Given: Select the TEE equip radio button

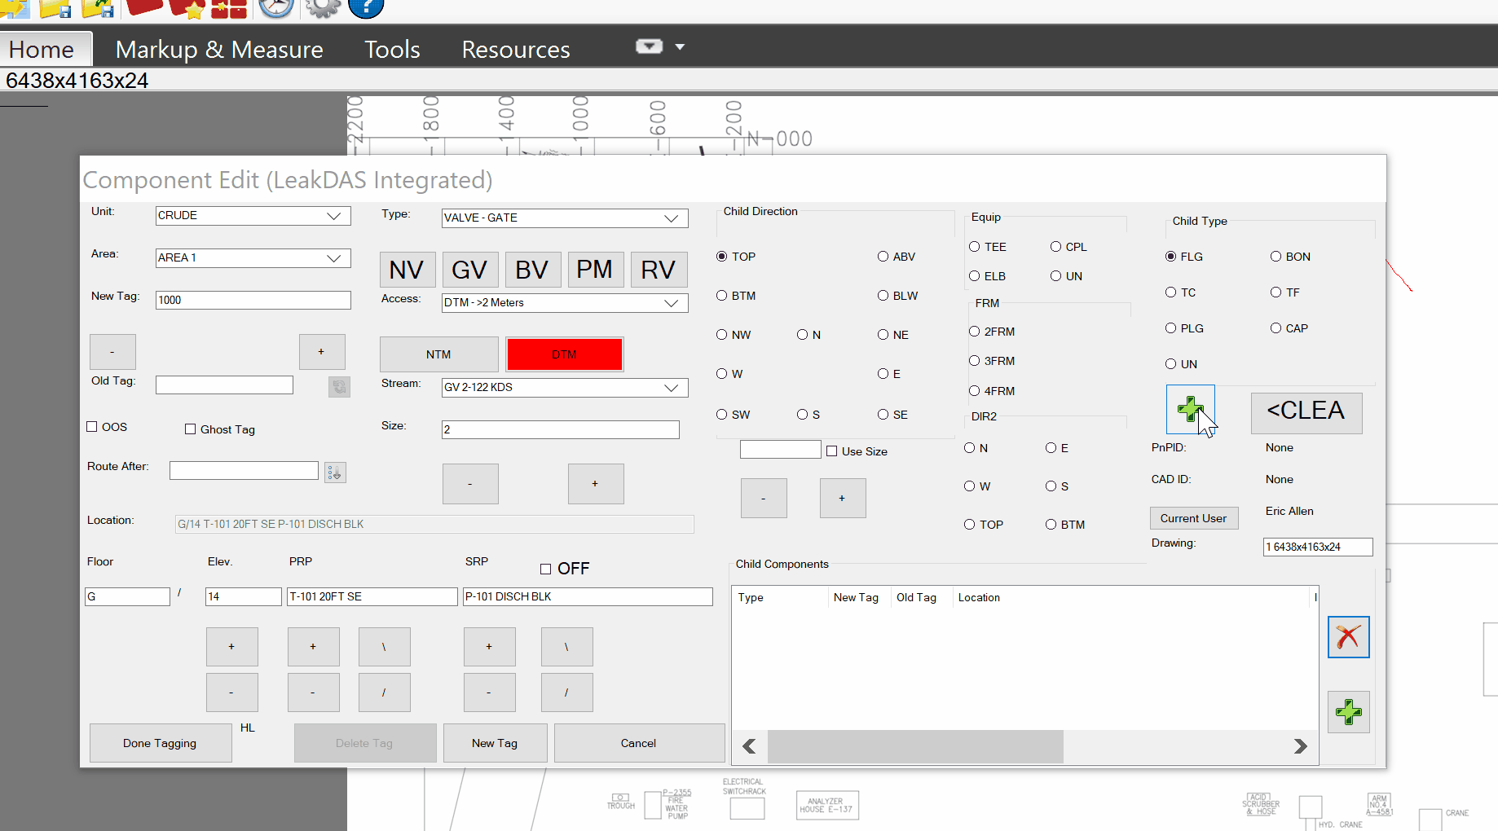Looking at the screenshot, I should coord(974,247).
